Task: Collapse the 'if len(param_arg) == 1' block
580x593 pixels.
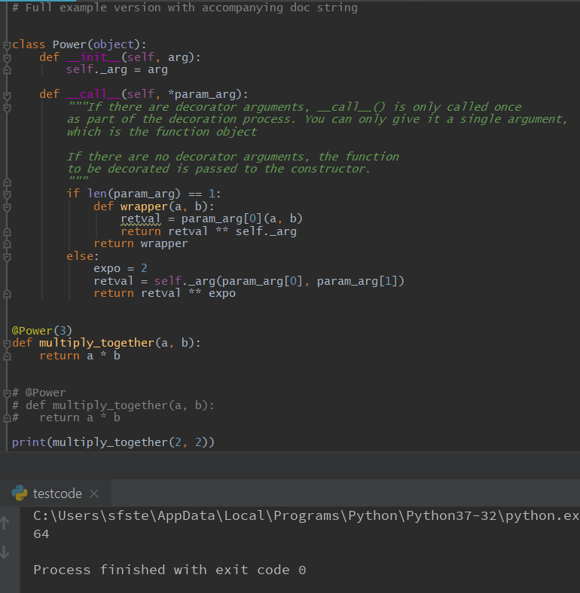Action: [7, 194]
